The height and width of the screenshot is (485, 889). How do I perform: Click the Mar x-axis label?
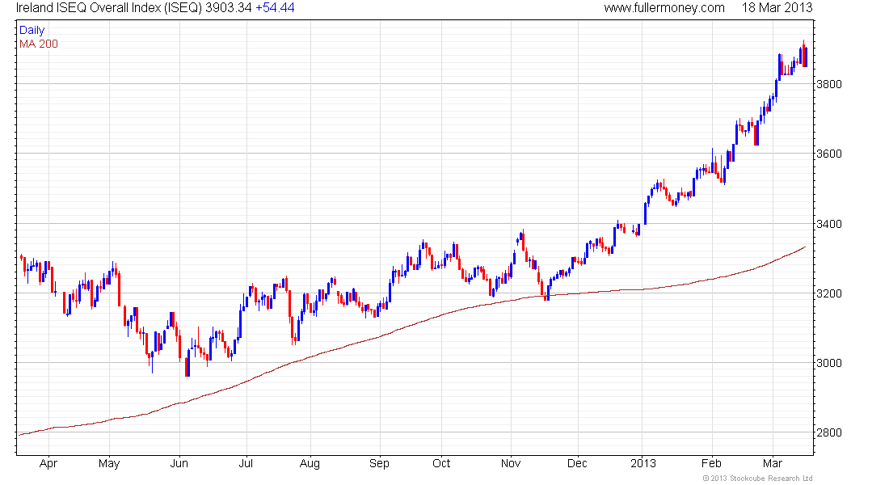(773, 463)
